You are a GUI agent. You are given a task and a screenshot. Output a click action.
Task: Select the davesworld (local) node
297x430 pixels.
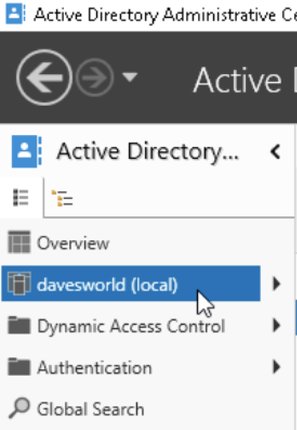[131, 284]
